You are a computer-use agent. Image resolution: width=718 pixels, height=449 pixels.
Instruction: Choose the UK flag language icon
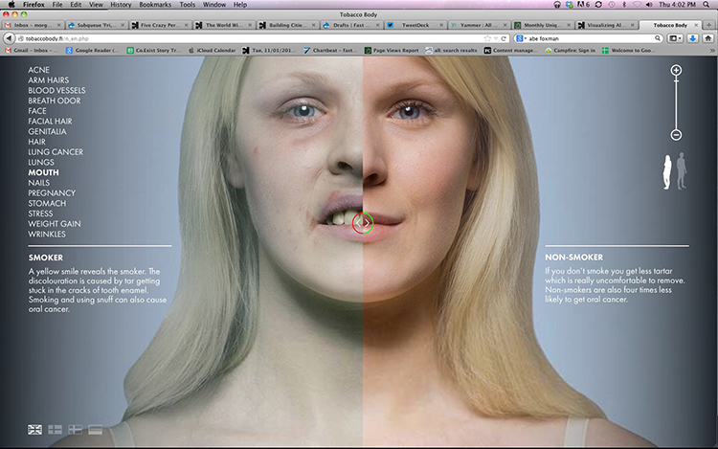[x=34, y=429]
